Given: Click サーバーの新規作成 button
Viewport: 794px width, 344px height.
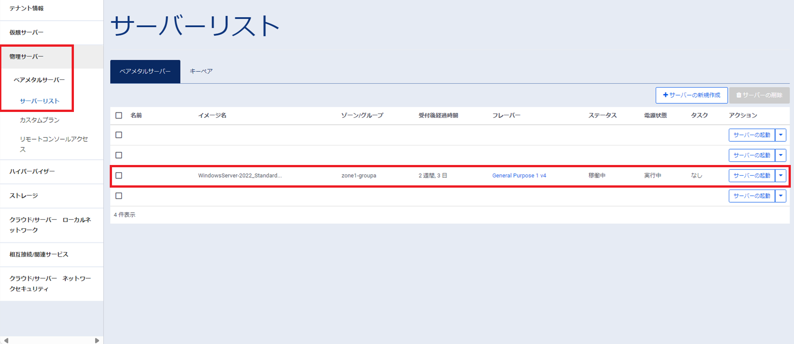Looking at the screenshot, I should point(692,95).
